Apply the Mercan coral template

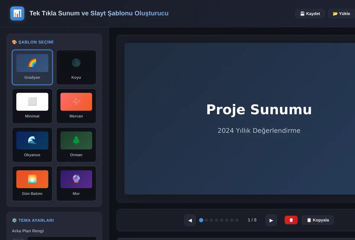[76, 106]
